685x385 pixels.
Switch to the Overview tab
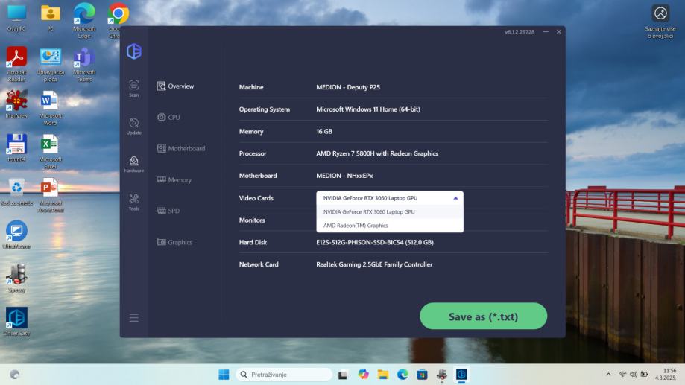click(176, 86)
